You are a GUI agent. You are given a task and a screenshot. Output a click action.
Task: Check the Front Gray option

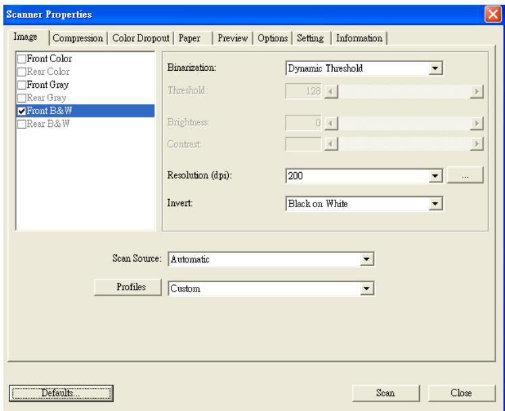(x=20, y=84)
